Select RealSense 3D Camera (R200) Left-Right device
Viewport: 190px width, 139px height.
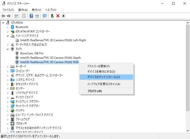pyautogui.click(x=53, y=40)
